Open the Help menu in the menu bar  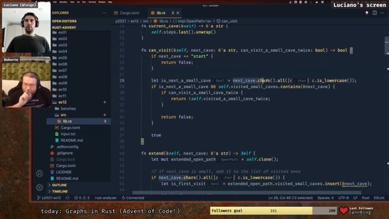(x=110, y=2)
